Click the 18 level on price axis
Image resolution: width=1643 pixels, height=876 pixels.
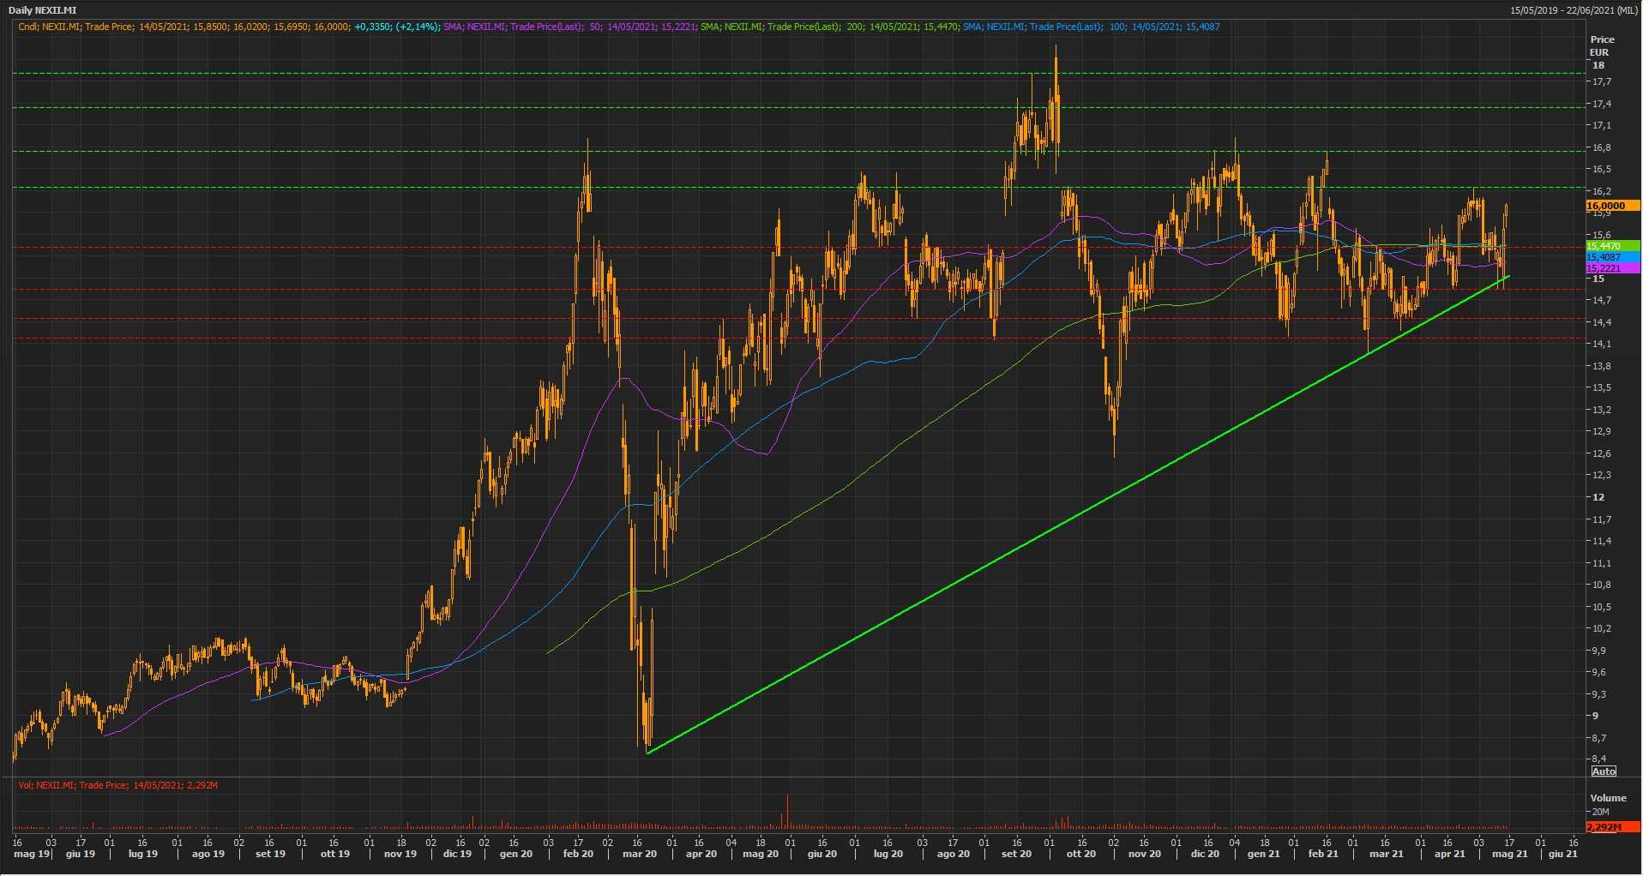click(x=1598, y=65)
